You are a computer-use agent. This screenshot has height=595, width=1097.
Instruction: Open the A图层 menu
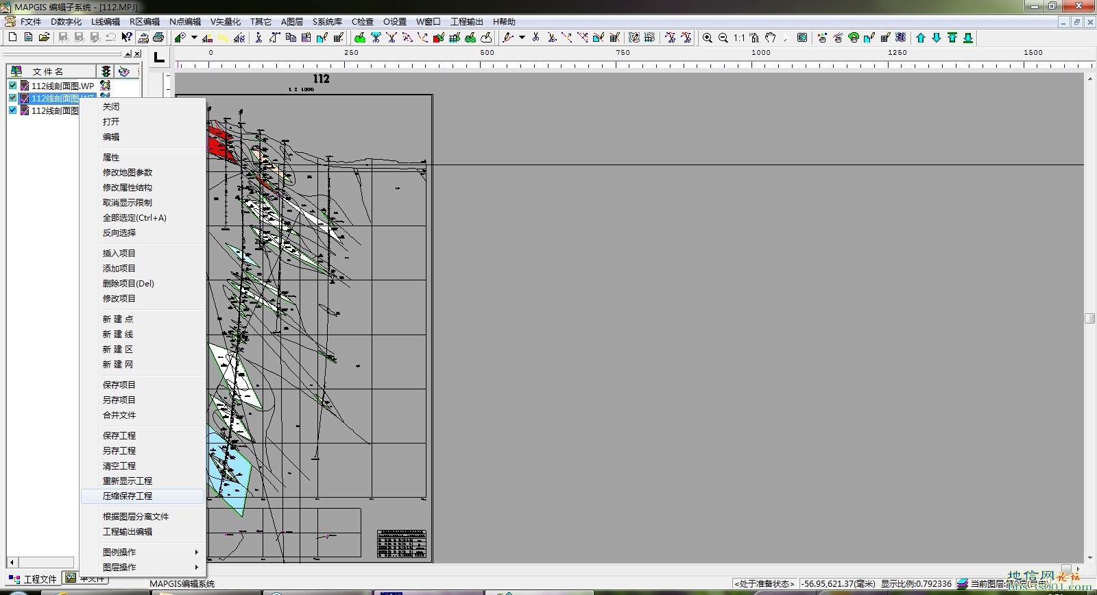click(x=292, y=22)
